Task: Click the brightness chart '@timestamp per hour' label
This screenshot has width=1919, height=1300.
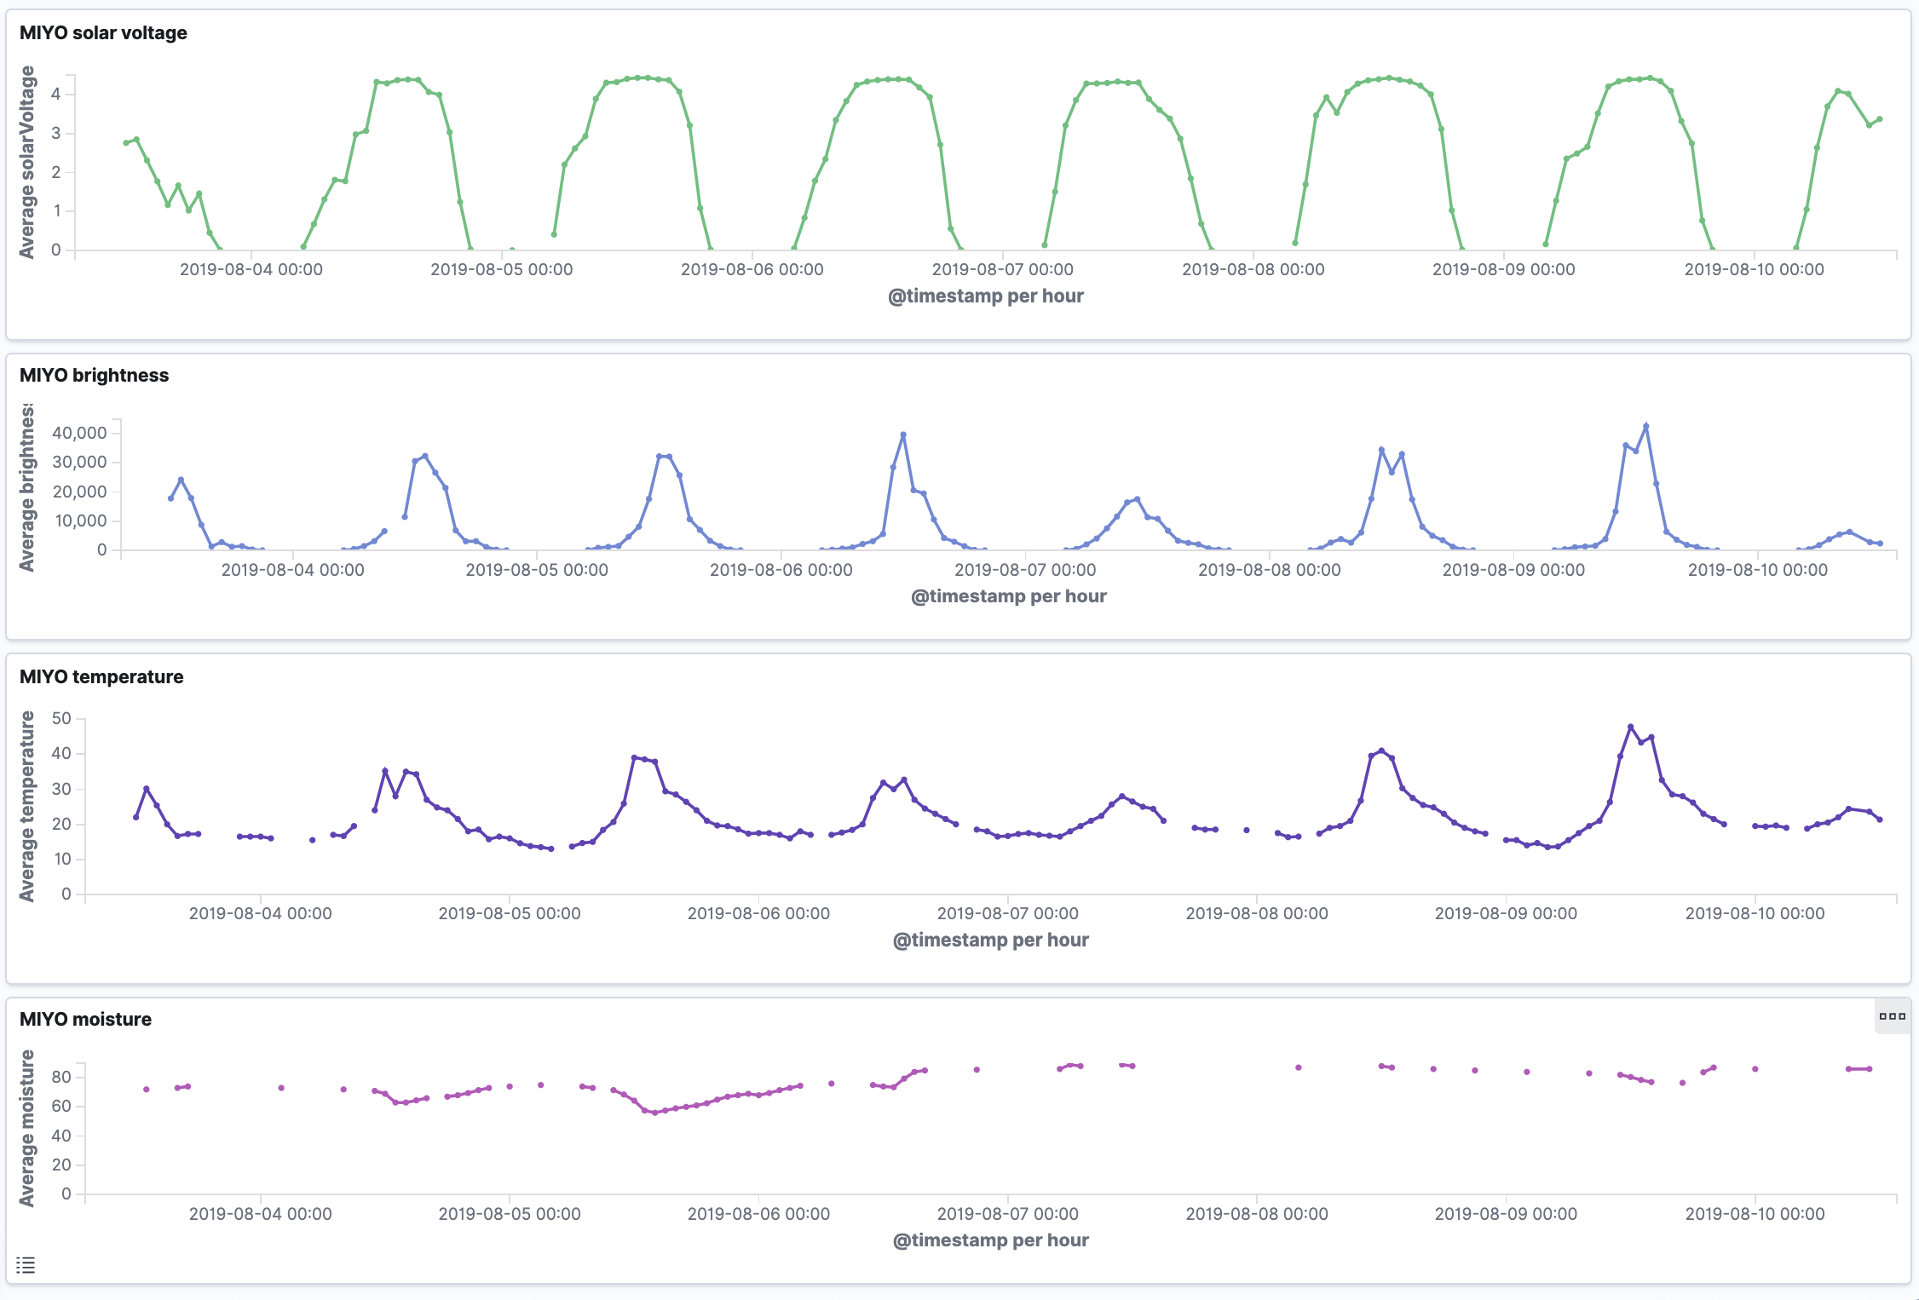Action: pyautogui.click(x=1008, y=595)
